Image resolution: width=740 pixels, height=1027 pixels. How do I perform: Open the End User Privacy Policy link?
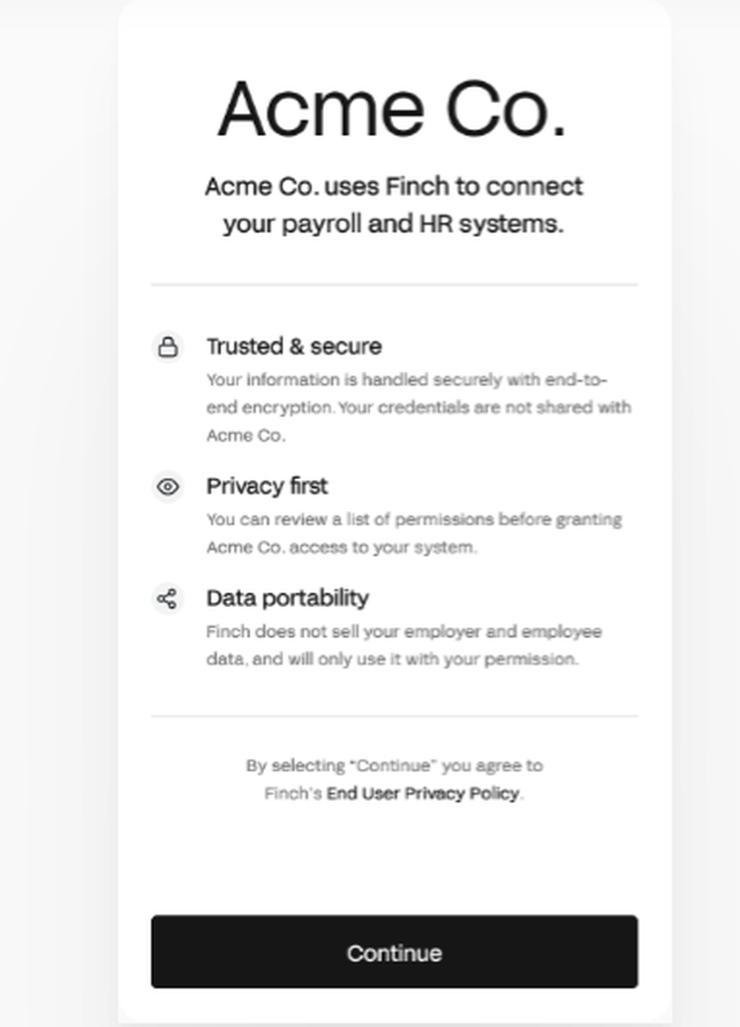(423, 794)
